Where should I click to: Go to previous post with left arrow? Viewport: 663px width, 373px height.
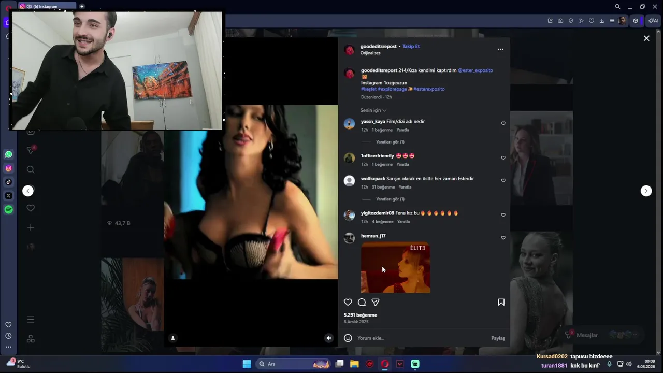28,191
